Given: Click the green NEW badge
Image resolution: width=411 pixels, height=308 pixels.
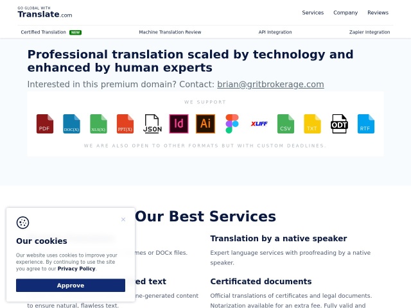Looking at the screenshot, I should point(76,33).
